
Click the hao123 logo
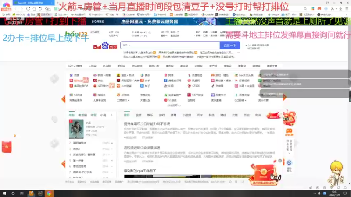click(x=76, y=34)
